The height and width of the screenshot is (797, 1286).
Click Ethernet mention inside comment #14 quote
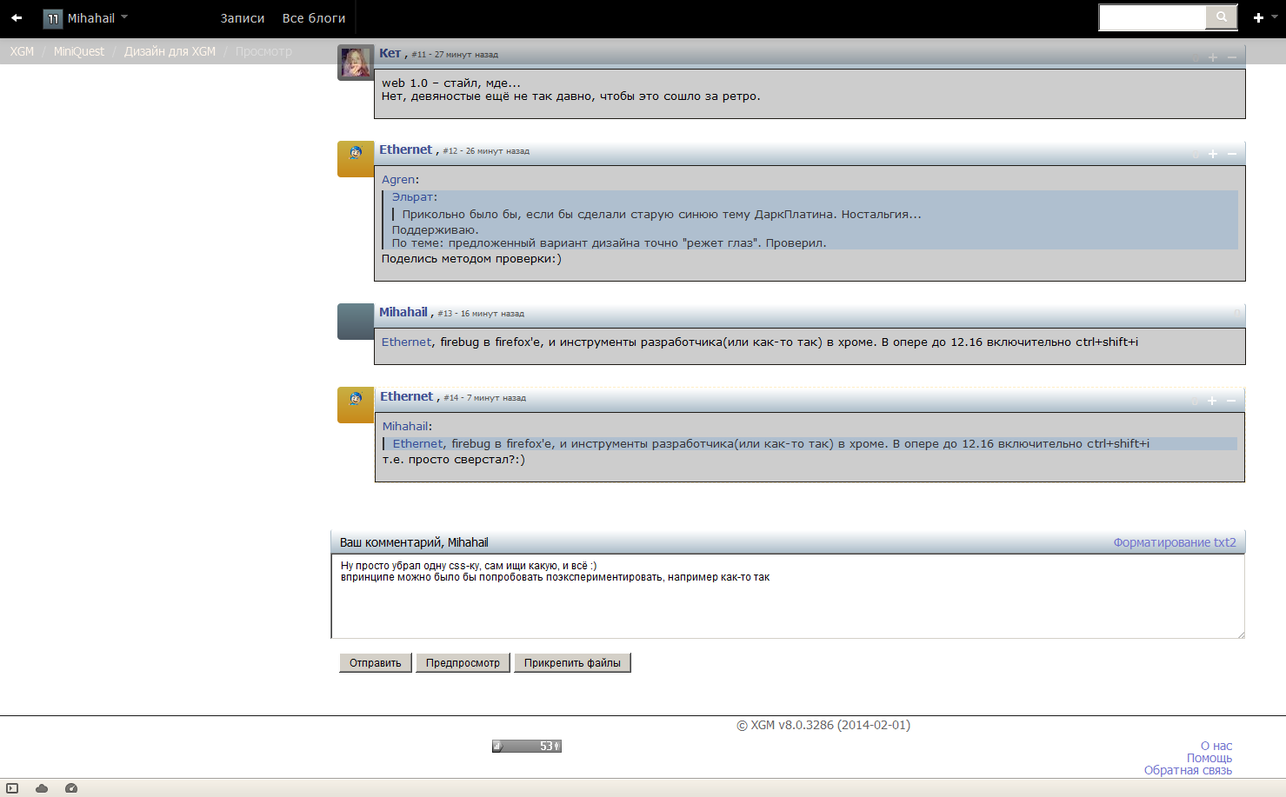pos(418,444)
